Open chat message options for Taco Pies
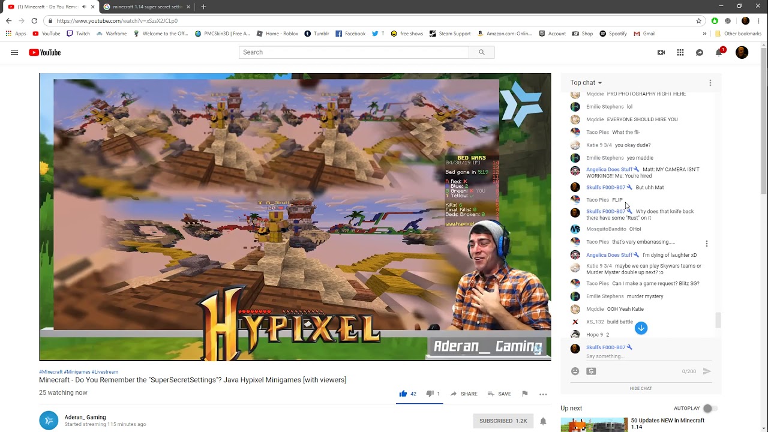 707,244
